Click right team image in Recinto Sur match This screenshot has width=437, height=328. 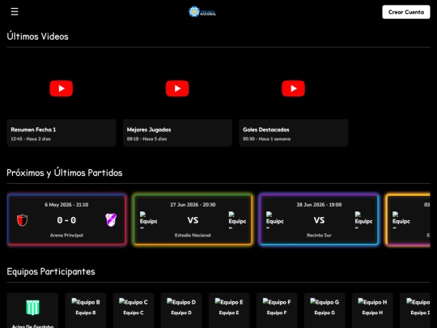(x=363, y=219)
